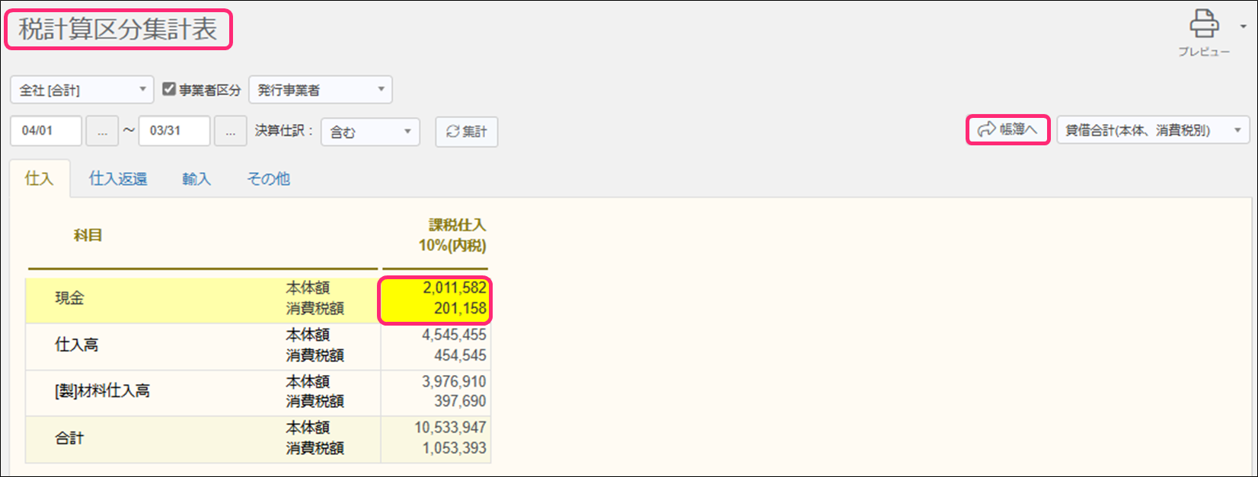The image size is (1258, 477).
Task: Click the [製]材料仕入高 amount cell
Action: click(x=436, y=392)
